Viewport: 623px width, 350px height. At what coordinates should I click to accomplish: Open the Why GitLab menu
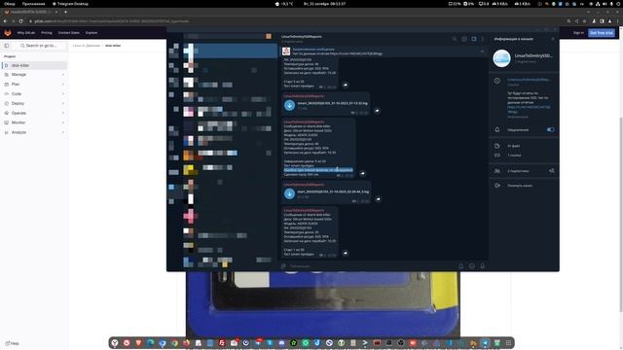click(x=26, y=33)
